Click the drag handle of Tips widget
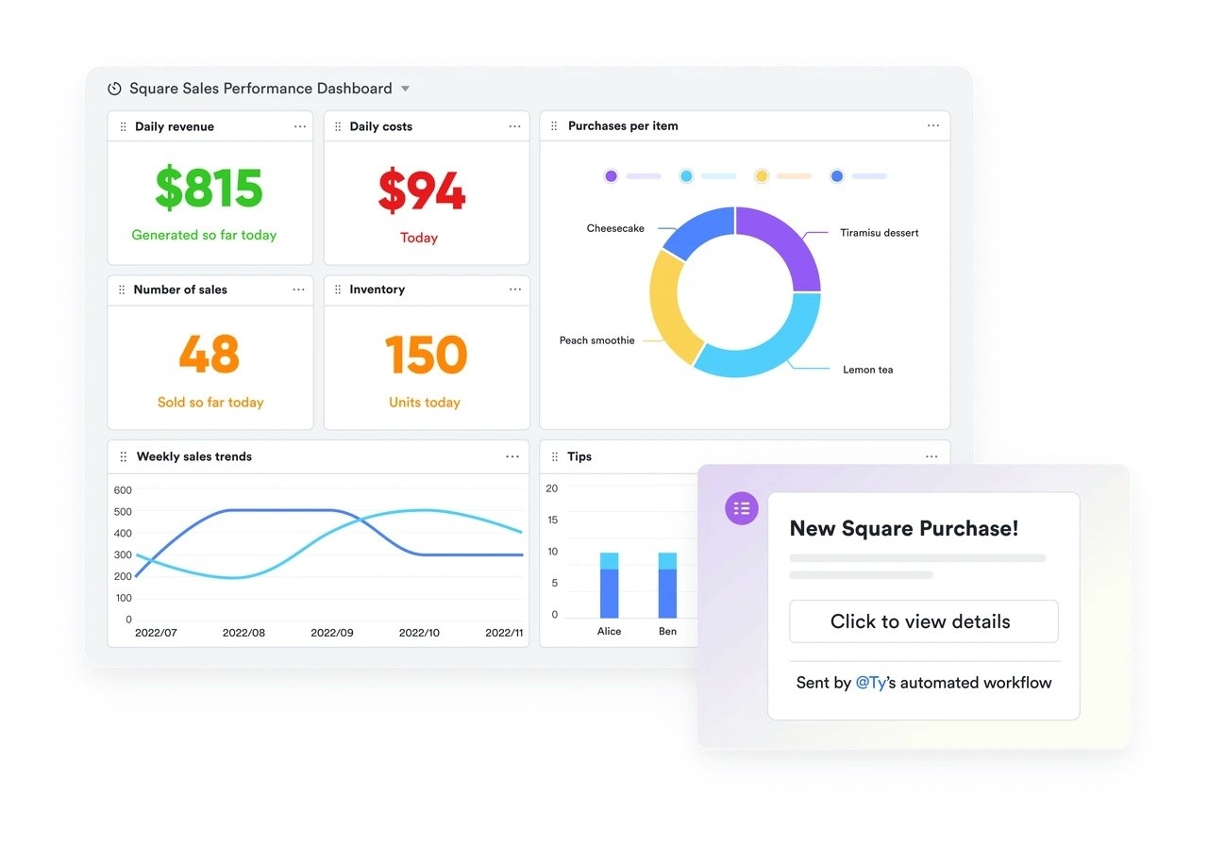 click(554, 456)
